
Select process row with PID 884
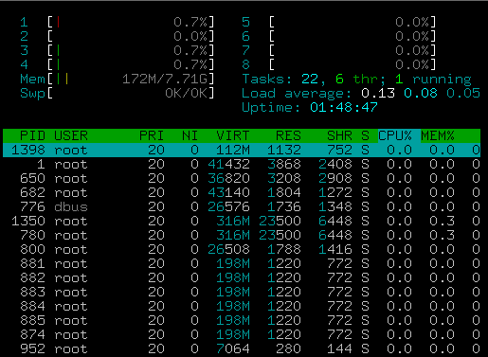point(242,306)
